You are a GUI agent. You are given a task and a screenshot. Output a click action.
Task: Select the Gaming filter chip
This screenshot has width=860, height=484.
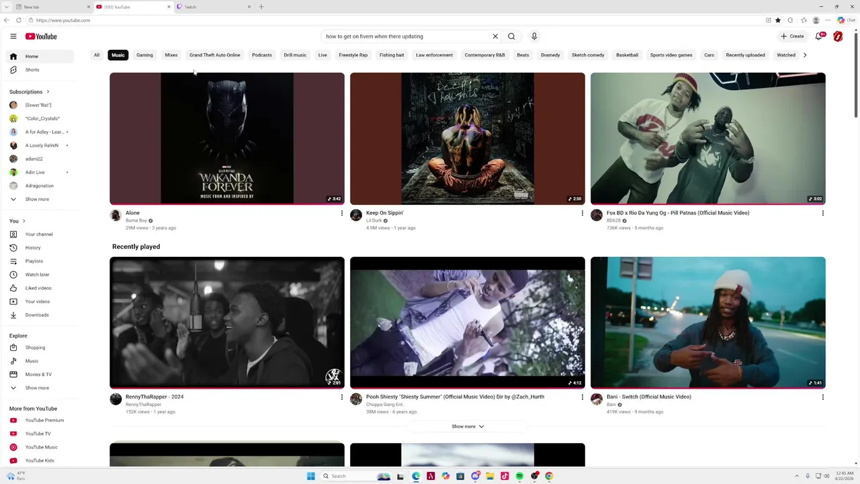coord(144,55)
